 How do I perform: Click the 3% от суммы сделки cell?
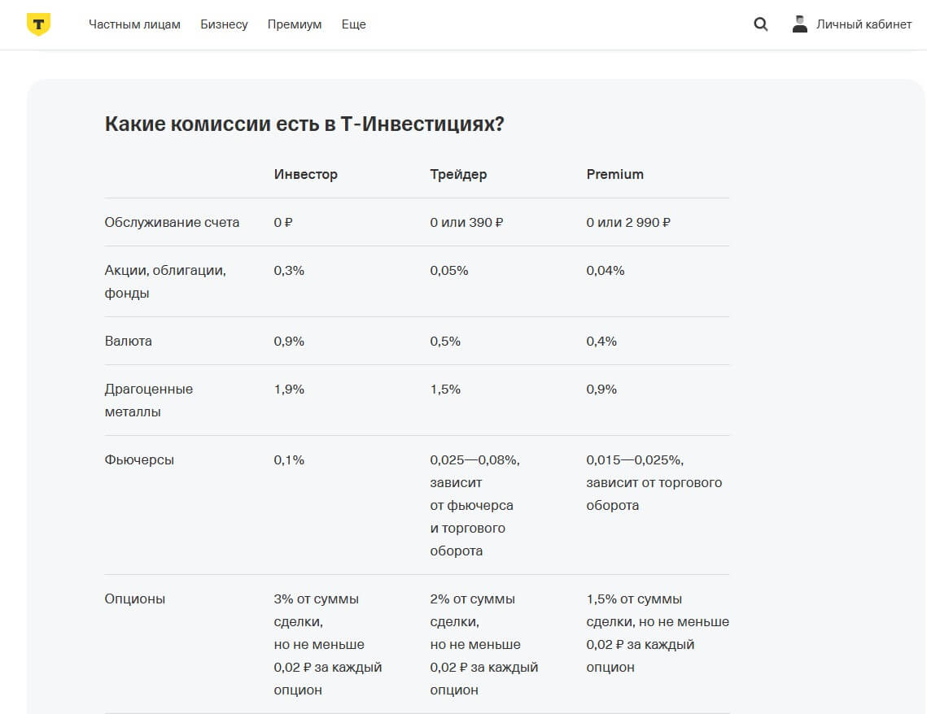pyautogui.click(x=328, y=644)
